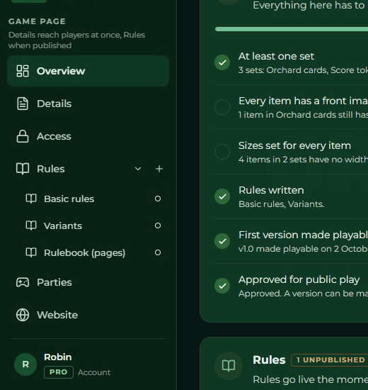This screenshot has width=368, height=390.
Task: Toggle the 'Sizes set for every item' circle
Action: (x=222, y=152)
